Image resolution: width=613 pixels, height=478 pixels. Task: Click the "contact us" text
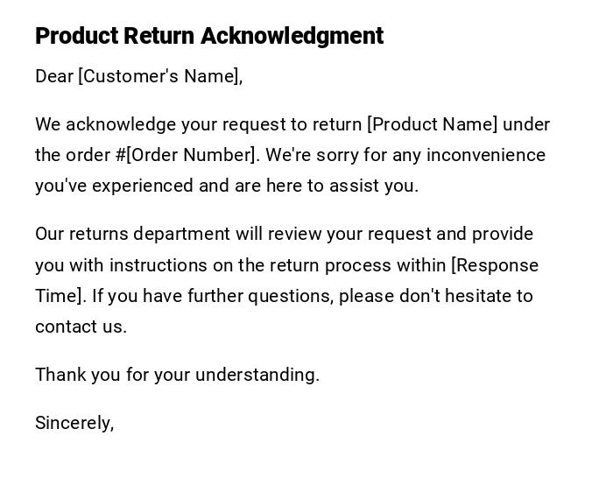coord(79,327)
